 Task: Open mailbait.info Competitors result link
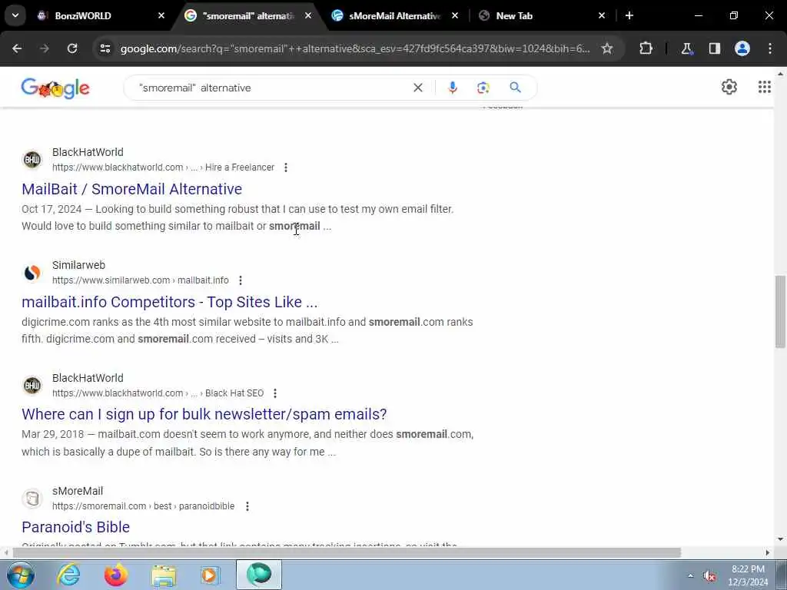coord(170,302)
